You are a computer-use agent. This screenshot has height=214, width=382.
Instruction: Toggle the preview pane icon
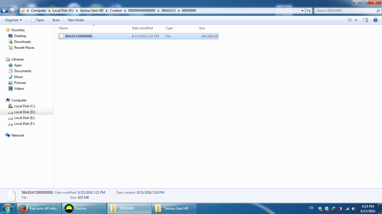tap(365, 20)
